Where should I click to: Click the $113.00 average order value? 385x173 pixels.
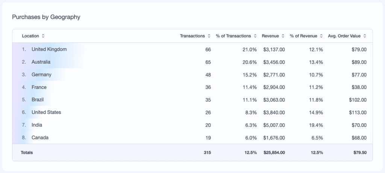pyautogui.click(x=358, y=113)
